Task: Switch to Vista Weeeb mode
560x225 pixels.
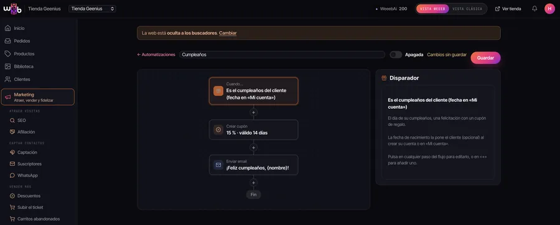Action: pos(432,9)
